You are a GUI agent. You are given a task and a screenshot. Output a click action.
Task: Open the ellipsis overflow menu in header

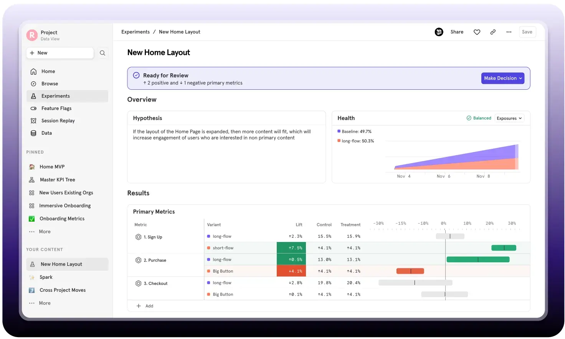pyautogui.click(x=509, y=32)
